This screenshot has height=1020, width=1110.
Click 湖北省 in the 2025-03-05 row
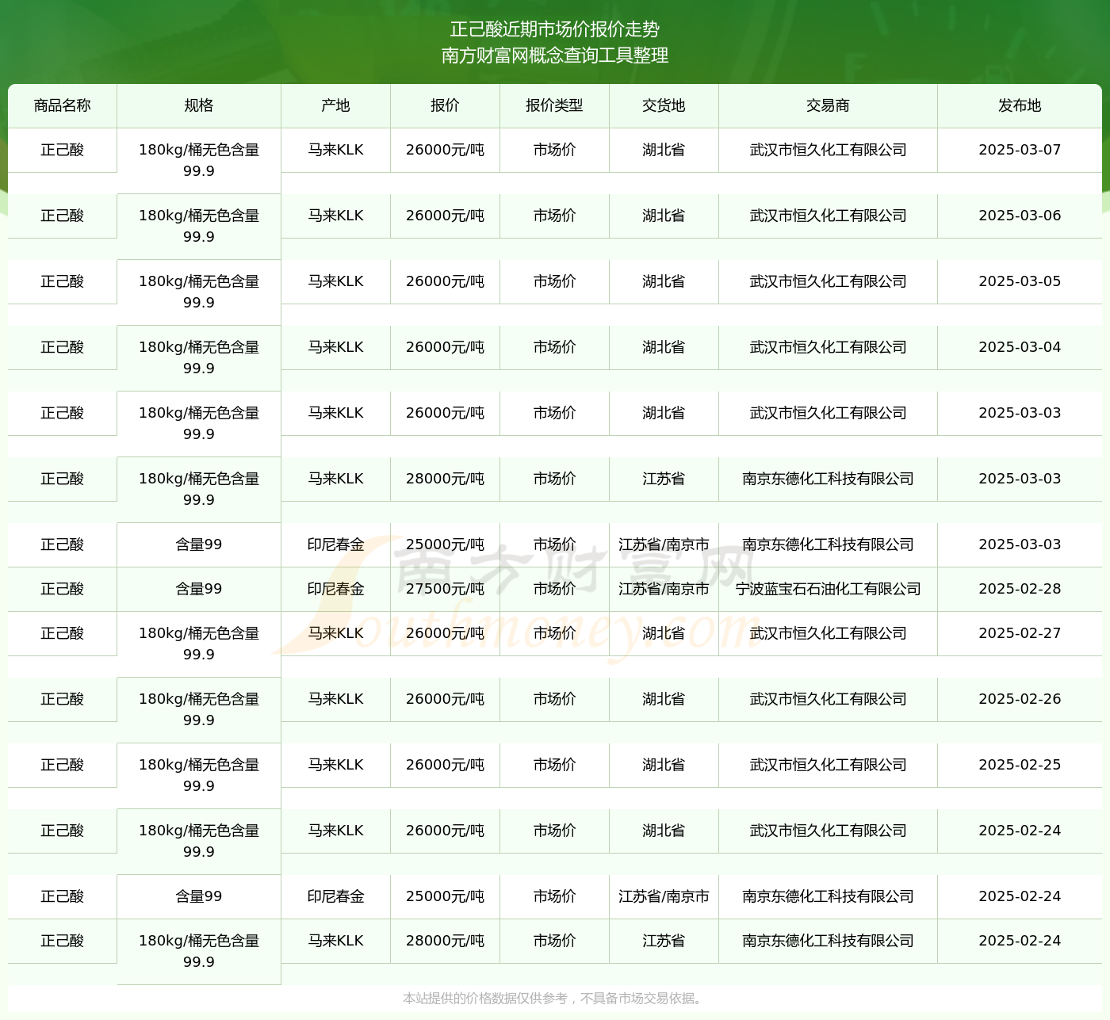click(x=664, y=281)
